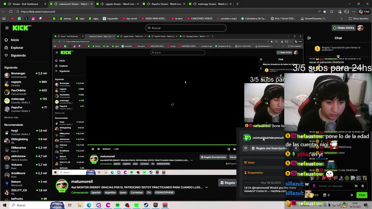
Task: Click Regala una Suscripción in user card
Action: pos(269,148)
